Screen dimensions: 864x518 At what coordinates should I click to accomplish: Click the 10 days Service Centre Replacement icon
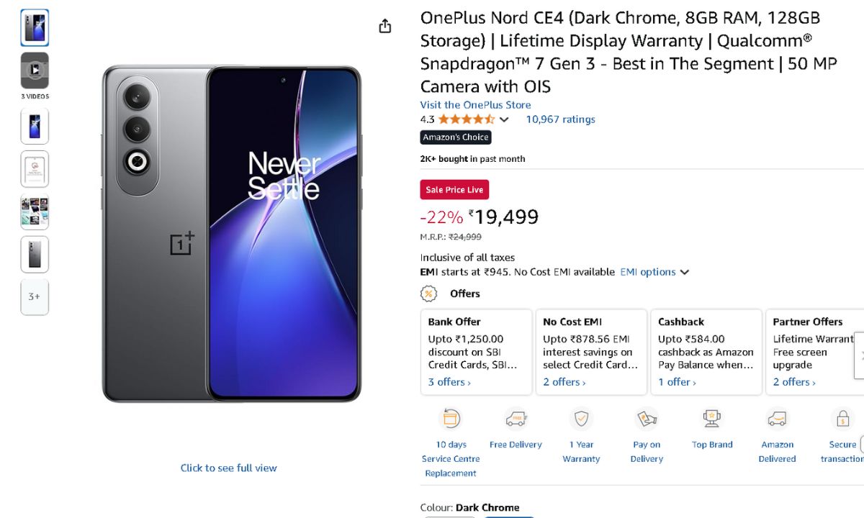[451, 419]
